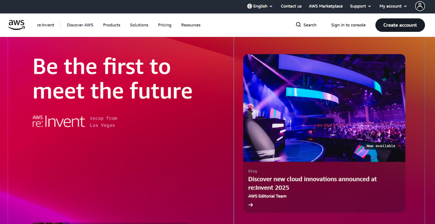Expand the Support dropdown menu
The image size is (435, 224).
360,6
